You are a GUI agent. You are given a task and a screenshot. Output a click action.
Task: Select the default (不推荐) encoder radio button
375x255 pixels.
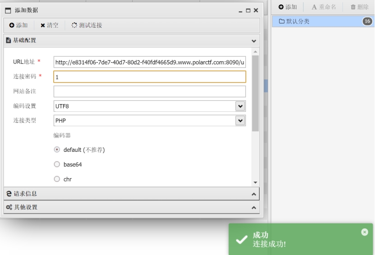(x=57, y=150)
